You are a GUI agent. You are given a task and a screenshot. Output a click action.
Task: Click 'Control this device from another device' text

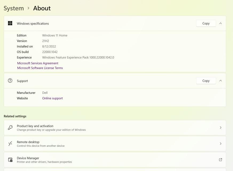[41, 146]
